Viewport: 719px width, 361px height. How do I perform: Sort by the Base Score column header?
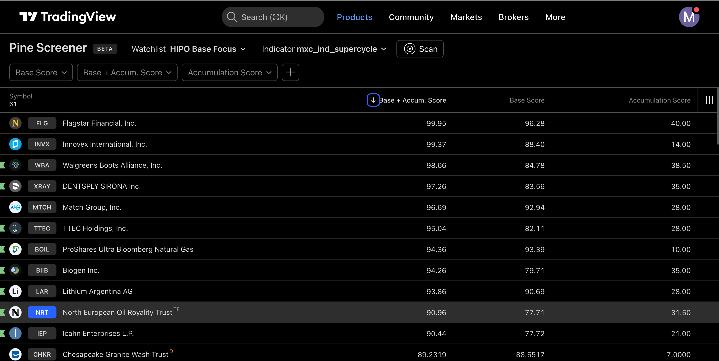pos(527,100)
